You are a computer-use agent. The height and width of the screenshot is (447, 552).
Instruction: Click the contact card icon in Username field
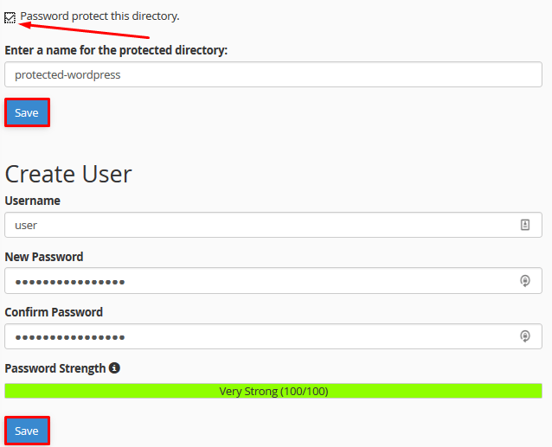[x=524, y=225]
